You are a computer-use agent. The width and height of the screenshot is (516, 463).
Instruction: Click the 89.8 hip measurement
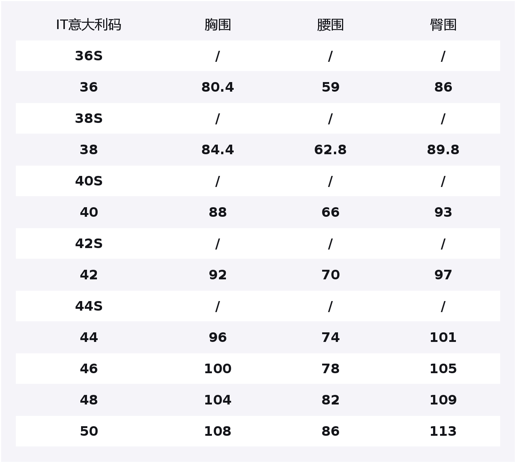pyautogui.click(x=443, y=150)
